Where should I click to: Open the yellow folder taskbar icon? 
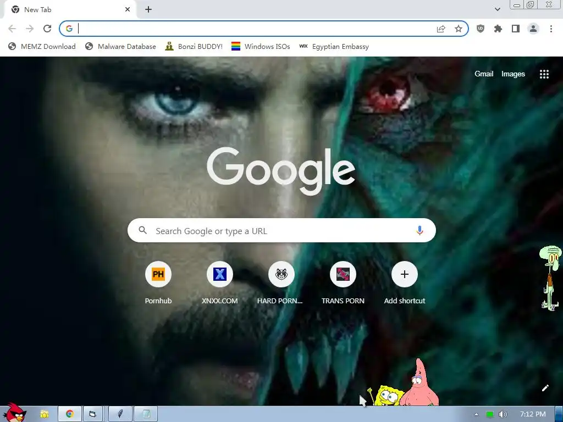(x=44, y=414)
